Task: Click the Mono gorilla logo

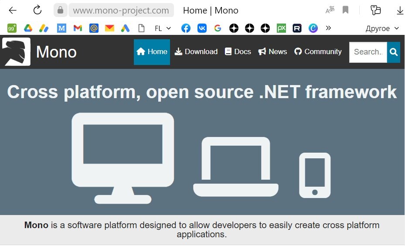Action: coord(16,51)
